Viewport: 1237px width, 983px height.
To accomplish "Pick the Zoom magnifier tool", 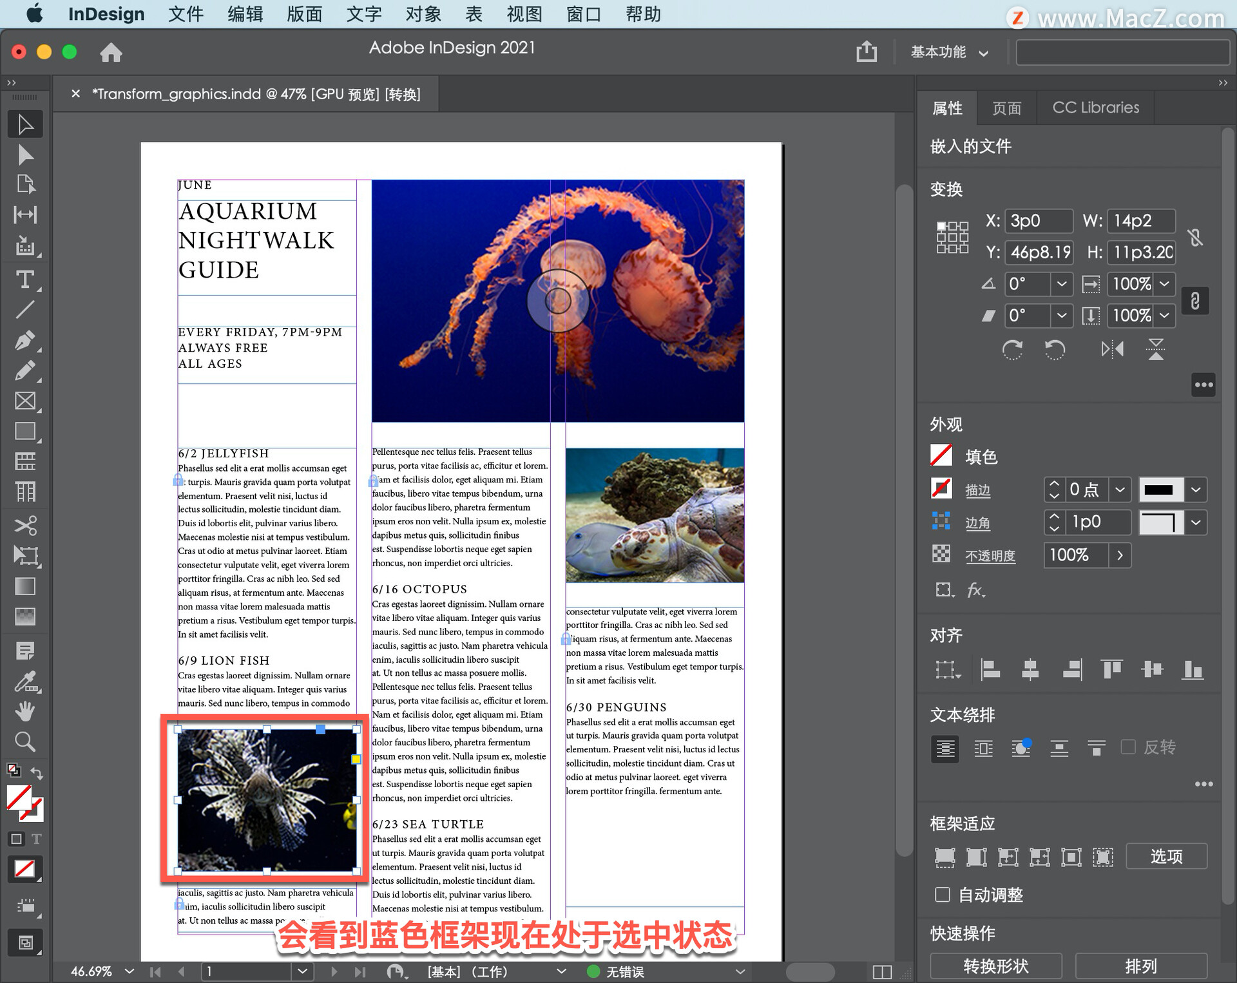I will tap(25, 742).
